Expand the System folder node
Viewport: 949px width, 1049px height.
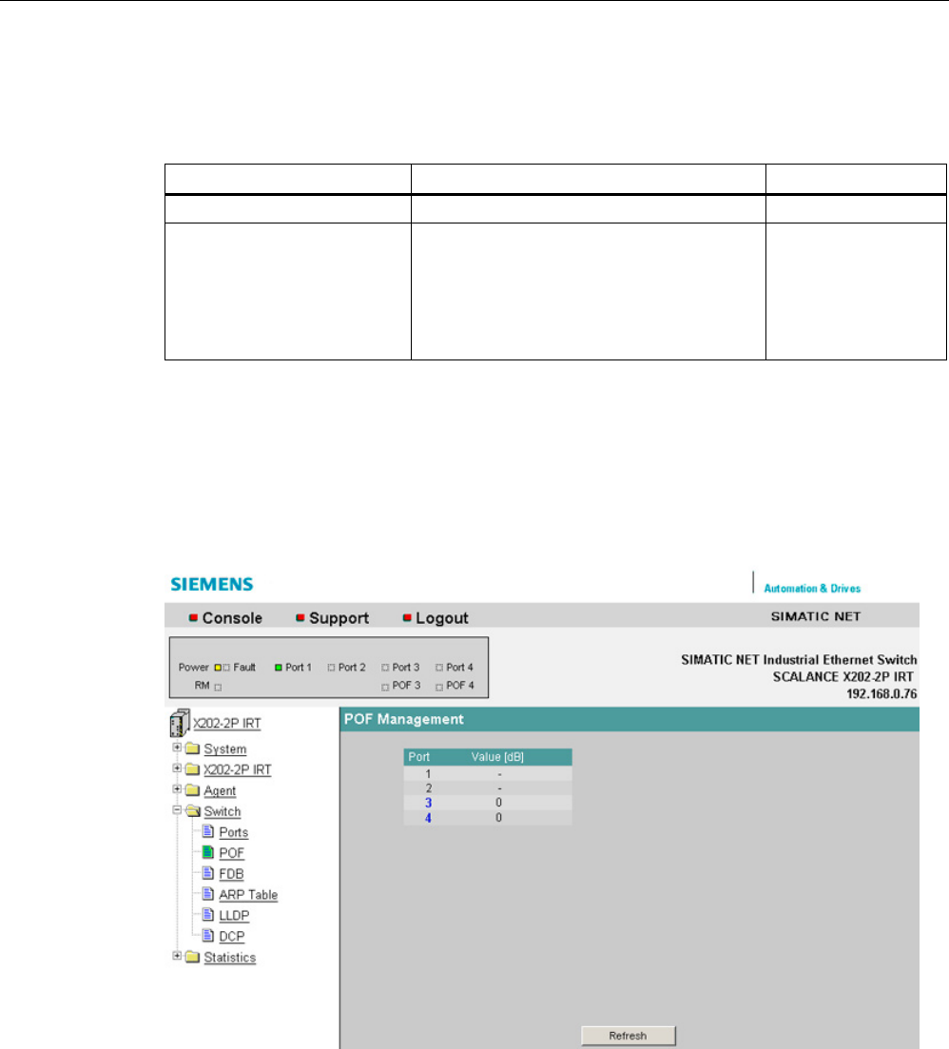click(x=177, y=748)
